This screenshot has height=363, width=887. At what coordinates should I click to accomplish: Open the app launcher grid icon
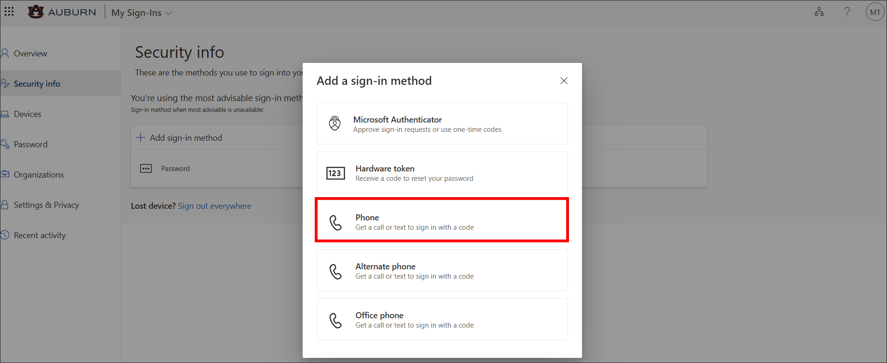[x=9, y=11]
